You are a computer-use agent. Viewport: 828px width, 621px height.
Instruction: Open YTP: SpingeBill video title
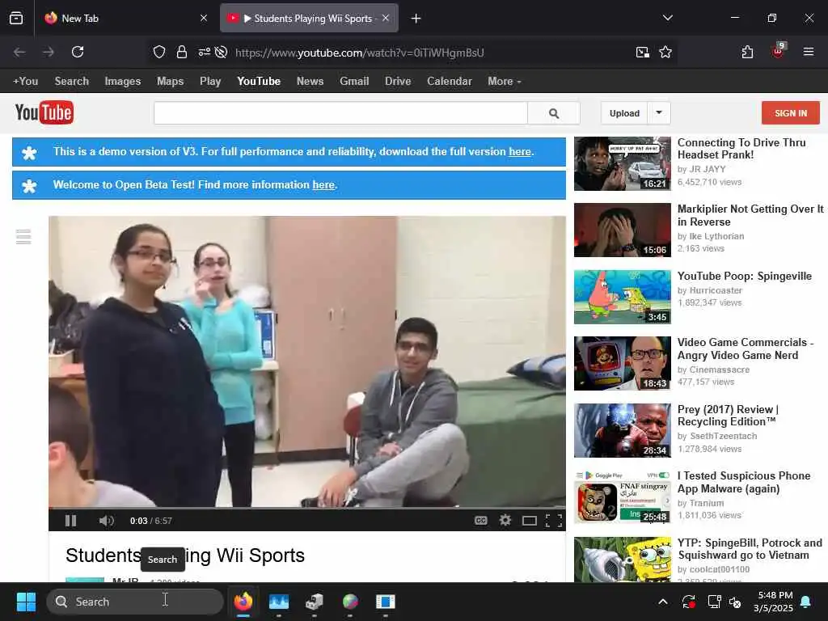(x=750, y=549)
